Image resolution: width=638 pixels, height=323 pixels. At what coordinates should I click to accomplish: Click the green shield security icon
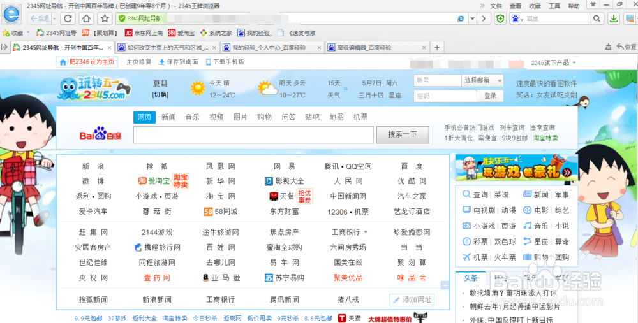pos(500,18)
